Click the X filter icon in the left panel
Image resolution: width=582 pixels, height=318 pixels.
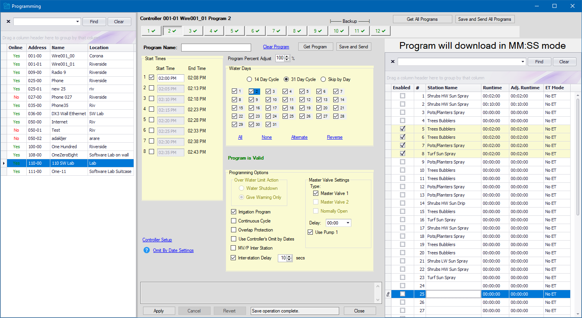(x=8, y=22)
